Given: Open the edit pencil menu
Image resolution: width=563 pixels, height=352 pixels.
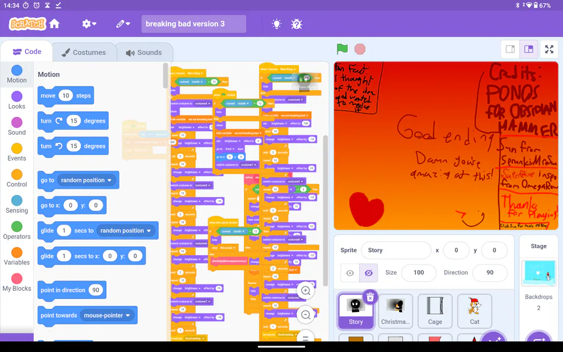Looking at the screenshot, I should point(123,24).
